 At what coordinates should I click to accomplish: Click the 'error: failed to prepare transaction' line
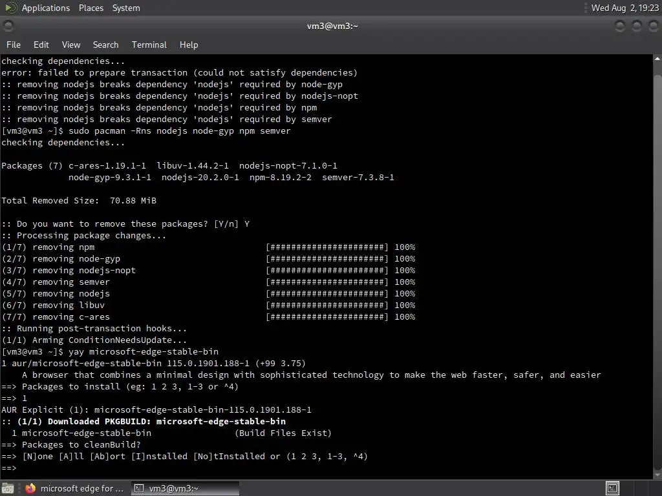[180, 72]
